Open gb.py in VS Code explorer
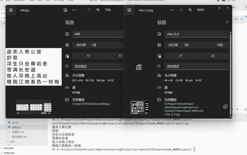This screenshot has height=155, width=247. click(15, 123)
